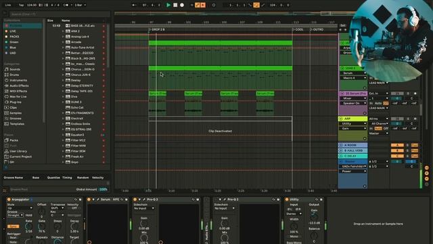
Task: Open the All Ins input dropdown
Action: tap(379, 119)
